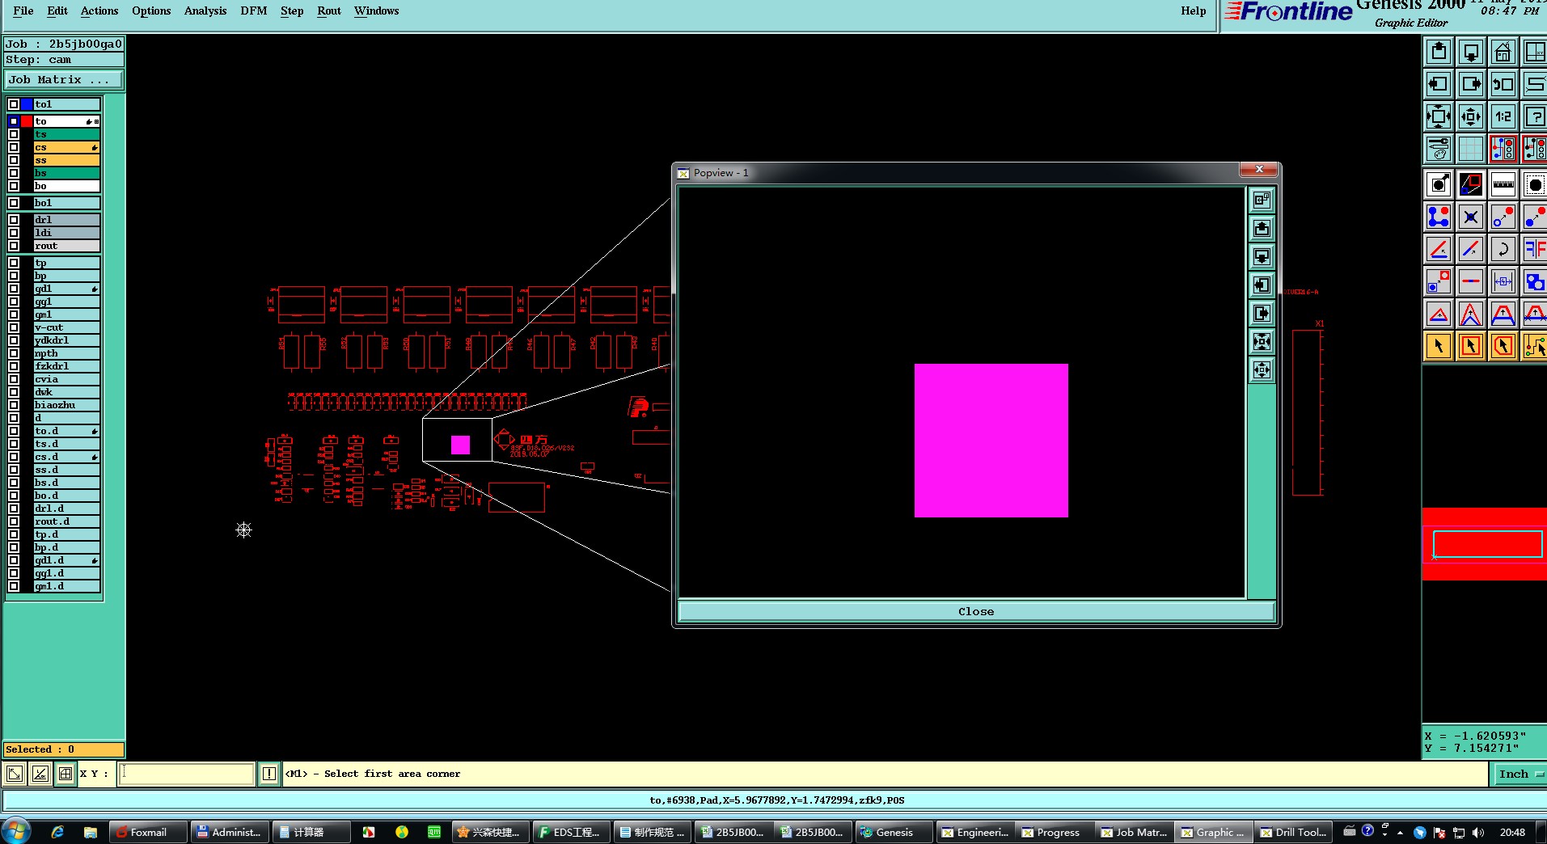Click the Popview pan down icon

tap(1262, 257)
